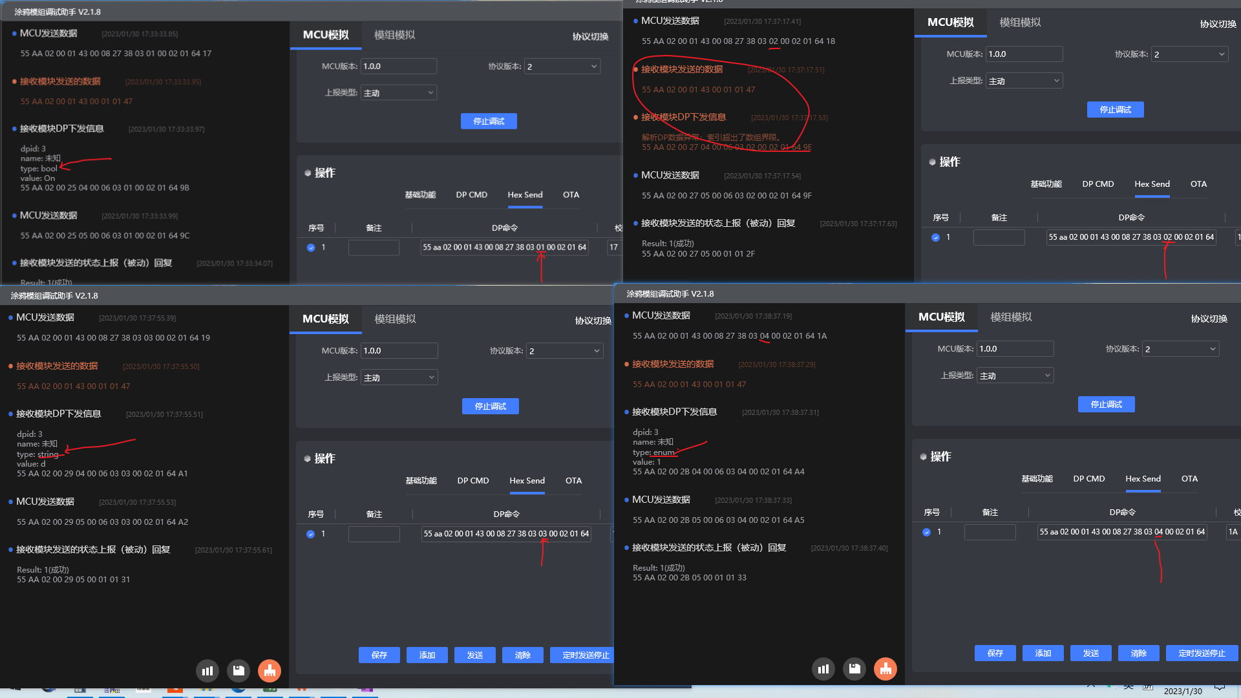Click 停止调试 button in top-right window
1241x698 pixels.
coord(1115,109)
